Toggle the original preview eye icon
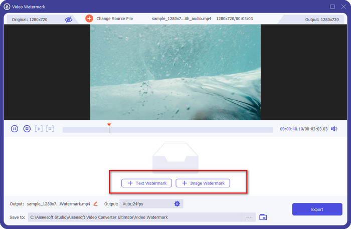Screen dimensions: 351x229 point(68,19)
